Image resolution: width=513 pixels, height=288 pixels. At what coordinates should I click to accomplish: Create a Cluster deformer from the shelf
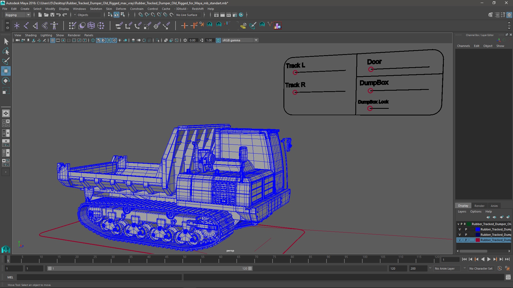[x=101, y=26]
